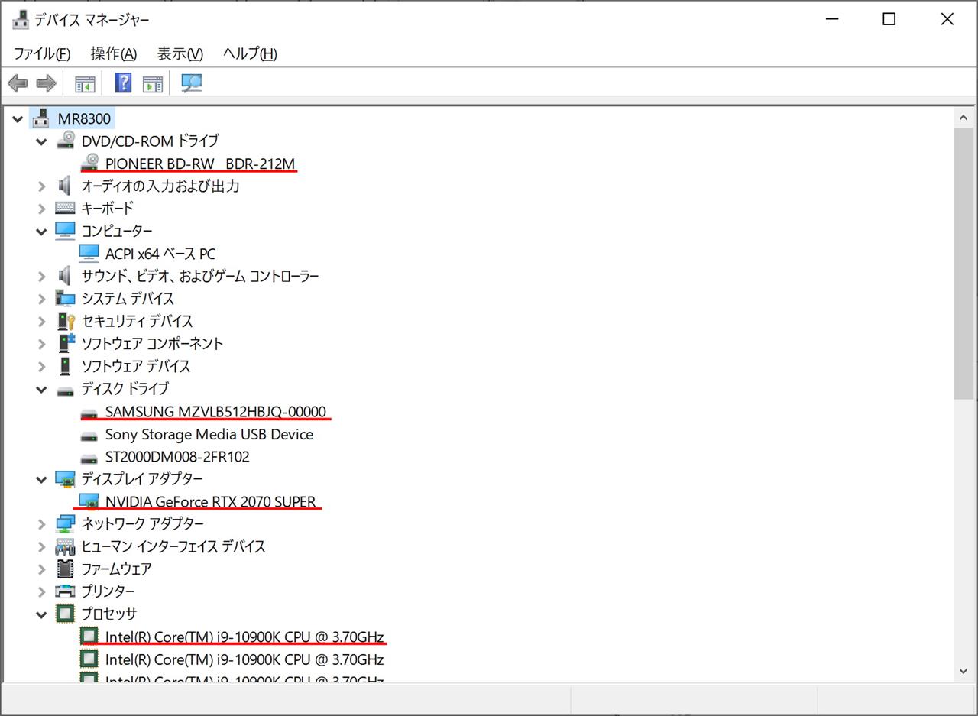978x716 pixels.
Task: Open the ファイル(F) menu
Action: pos(42,53)
